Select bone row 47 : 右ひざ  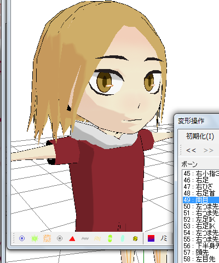pos(200,187)
